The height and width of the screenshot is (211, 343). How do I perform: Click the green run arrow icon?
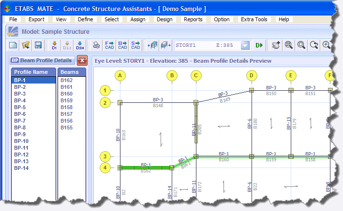[x=259, y=45]
